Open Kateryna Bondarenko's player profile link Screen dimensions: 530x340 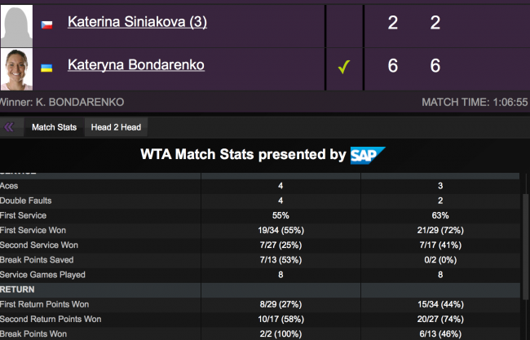[x=135, y=64]
